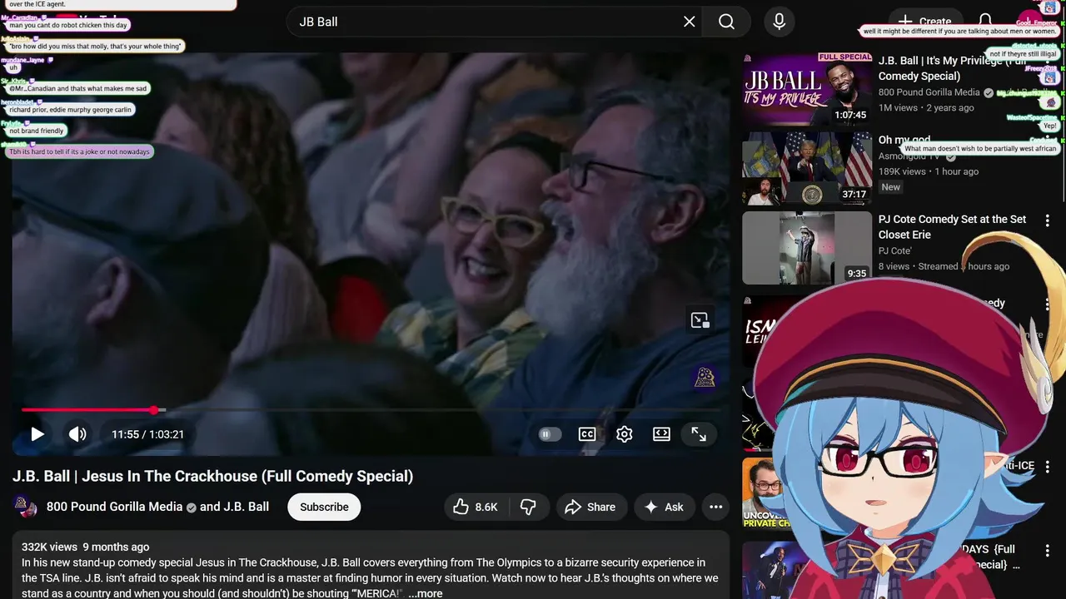Click the 800 Pound Gorilla watermark logo
Viewport: 1066px width, 599px height.
click(x=705, y=377)
